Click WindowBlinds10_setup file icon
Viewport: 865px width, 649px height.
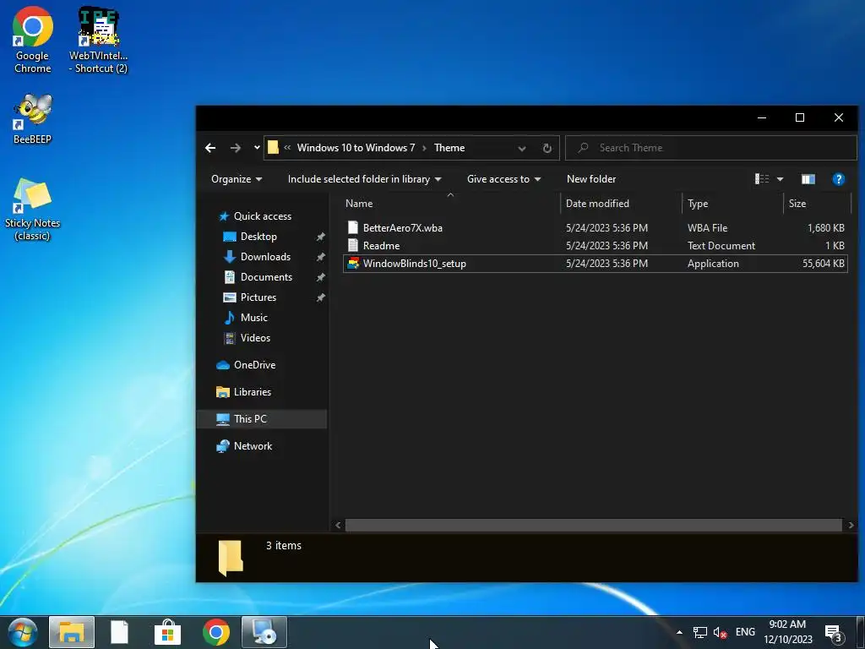pyautogui.click(x=353, y=264)
